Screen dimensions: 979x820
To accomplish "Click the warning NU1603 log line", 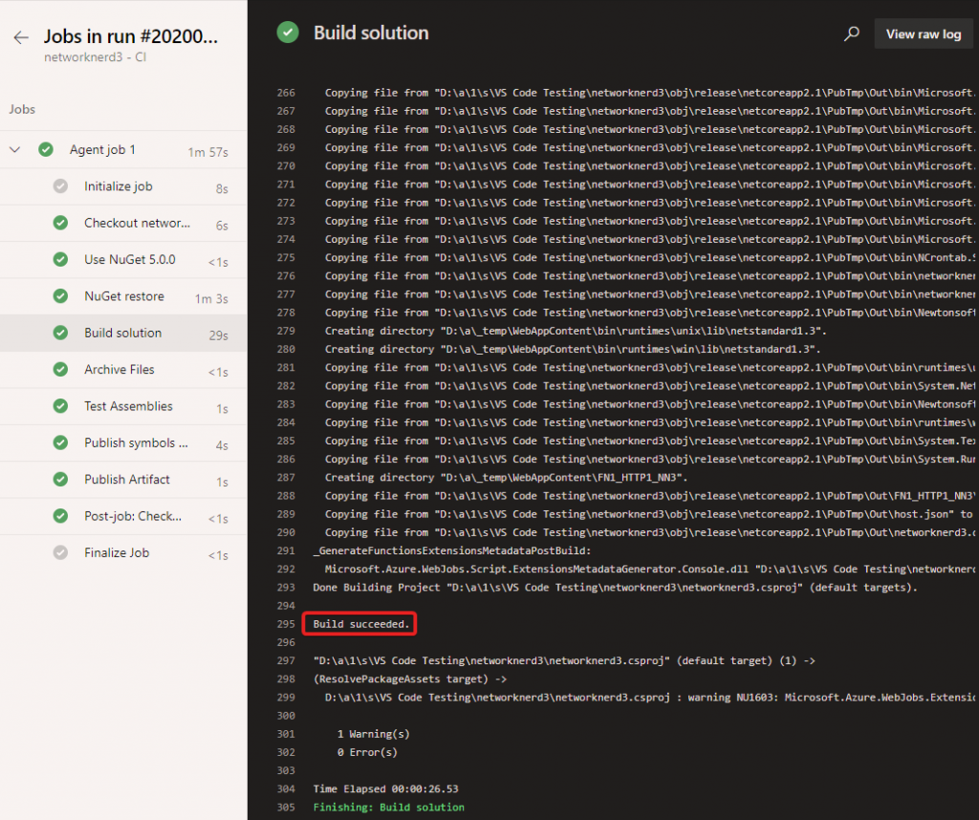I will tap(649, 697).
